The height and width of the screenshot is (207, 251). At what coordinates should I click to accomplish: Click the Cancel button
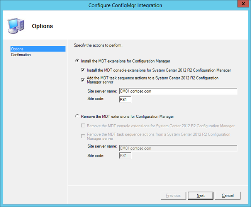(227, 195)
